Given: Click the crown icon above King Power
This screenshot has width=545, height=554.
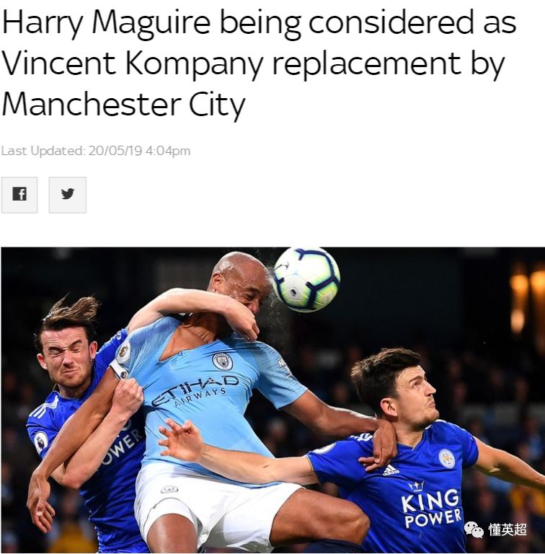Looking at the screenshot, I should [x=417, y=485].
